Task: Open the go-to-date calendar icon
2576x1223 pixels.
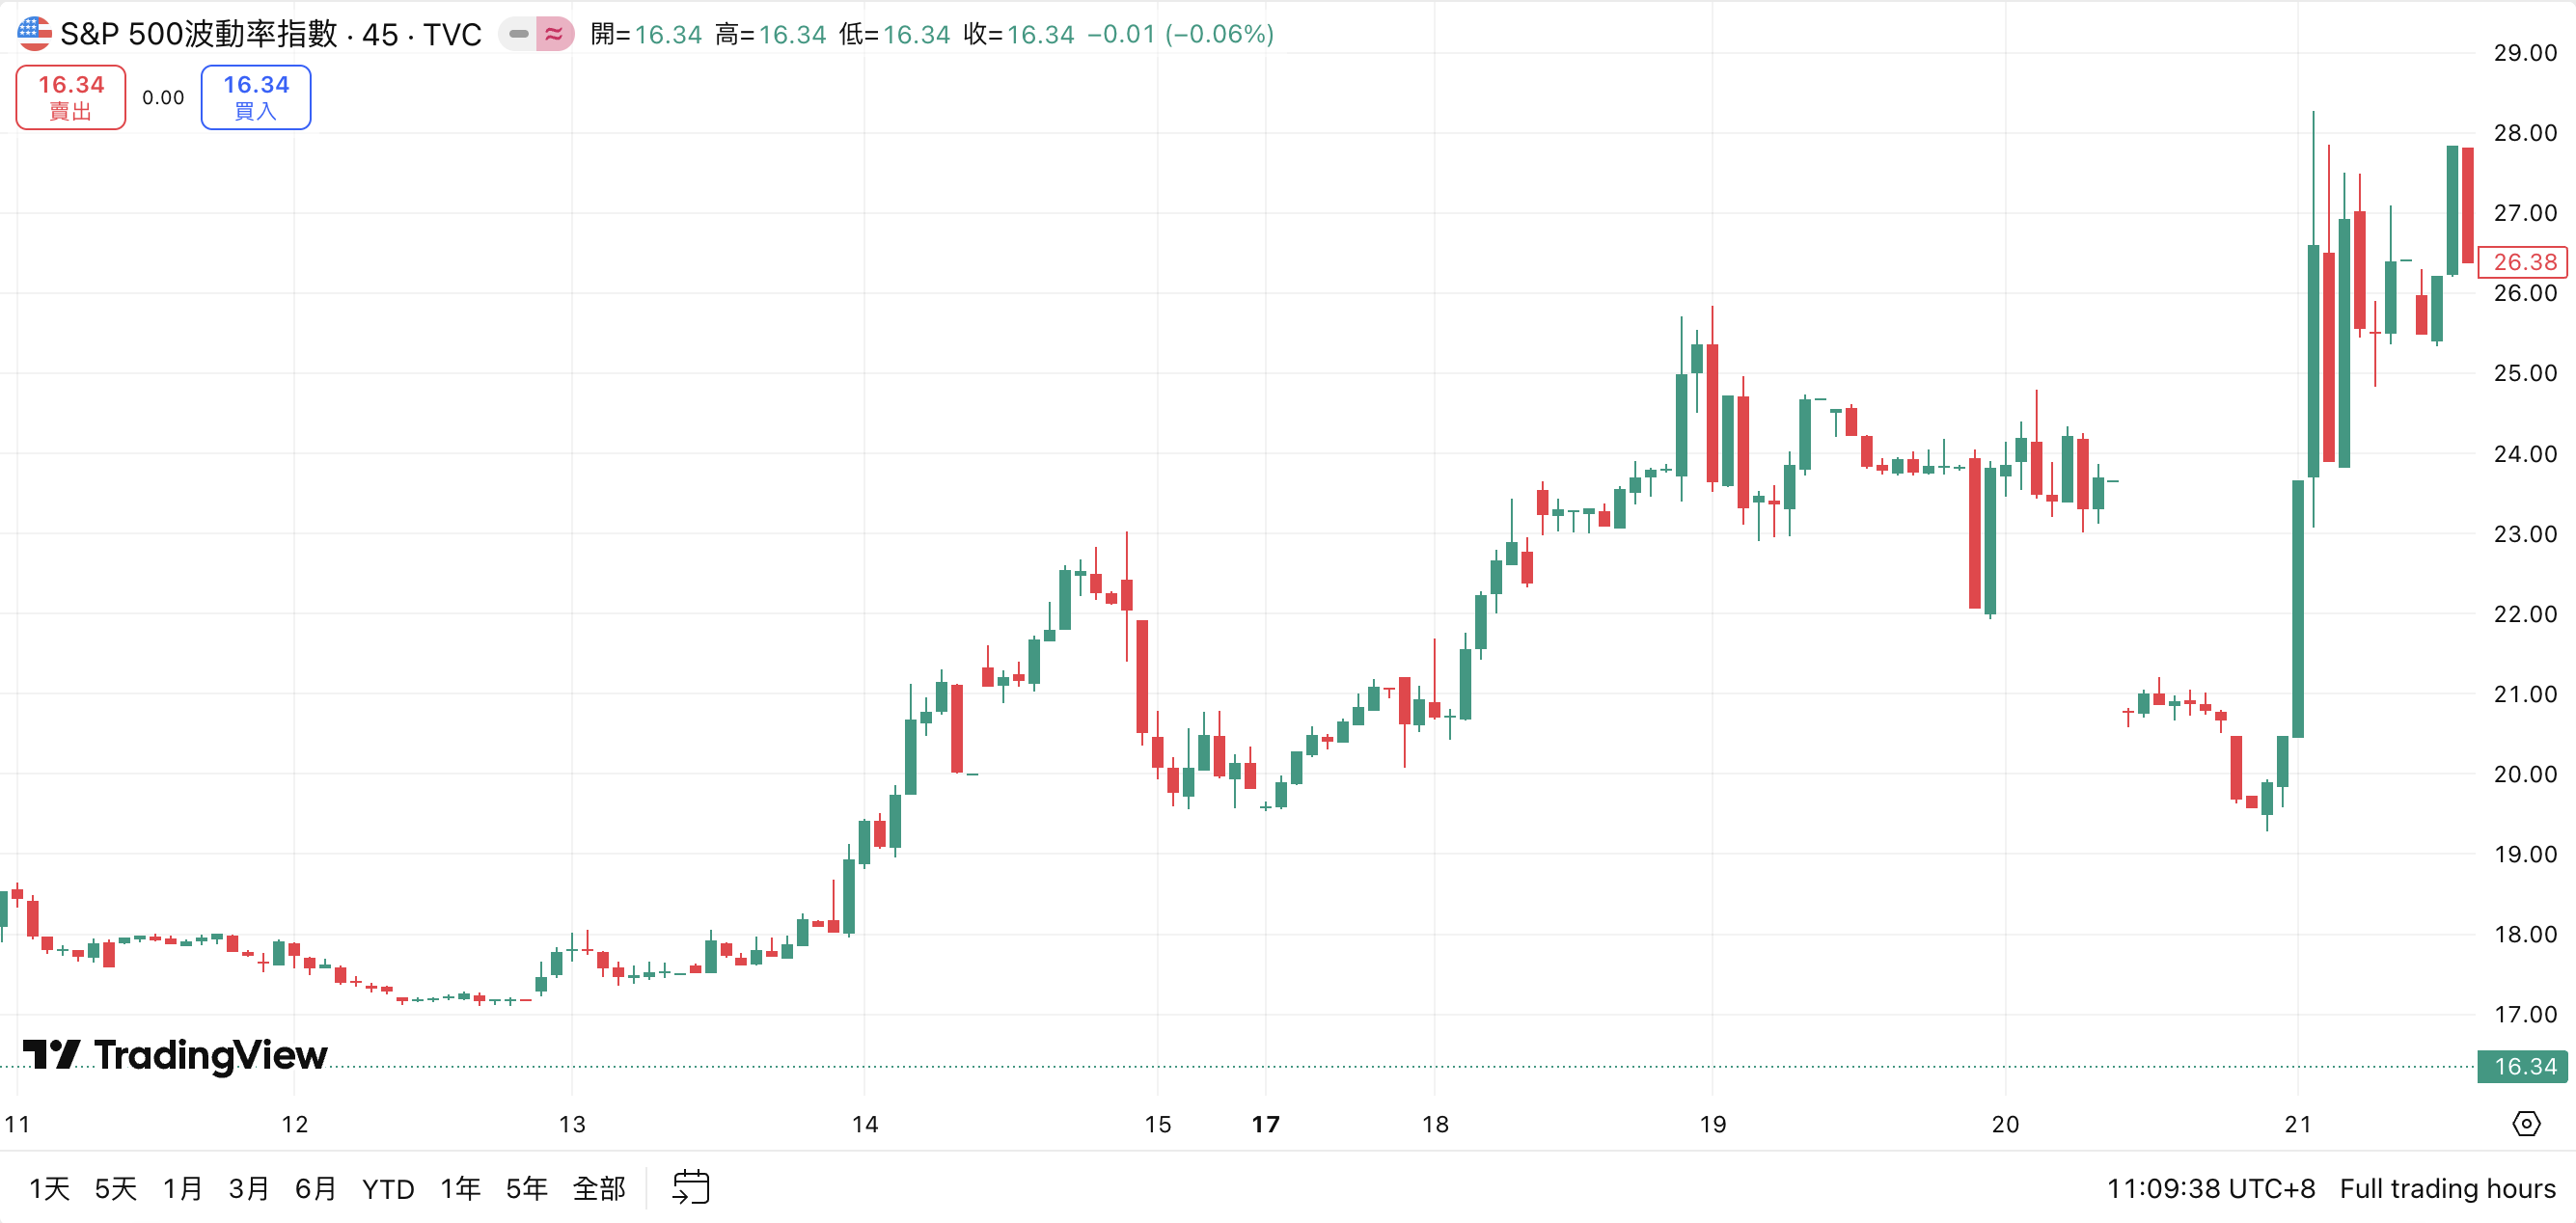Action: pos(690,1187)
